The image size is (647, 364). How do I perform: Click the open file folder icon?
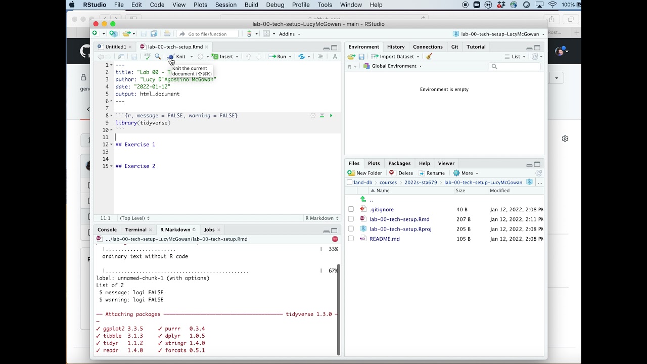click(x=126, y=34)
